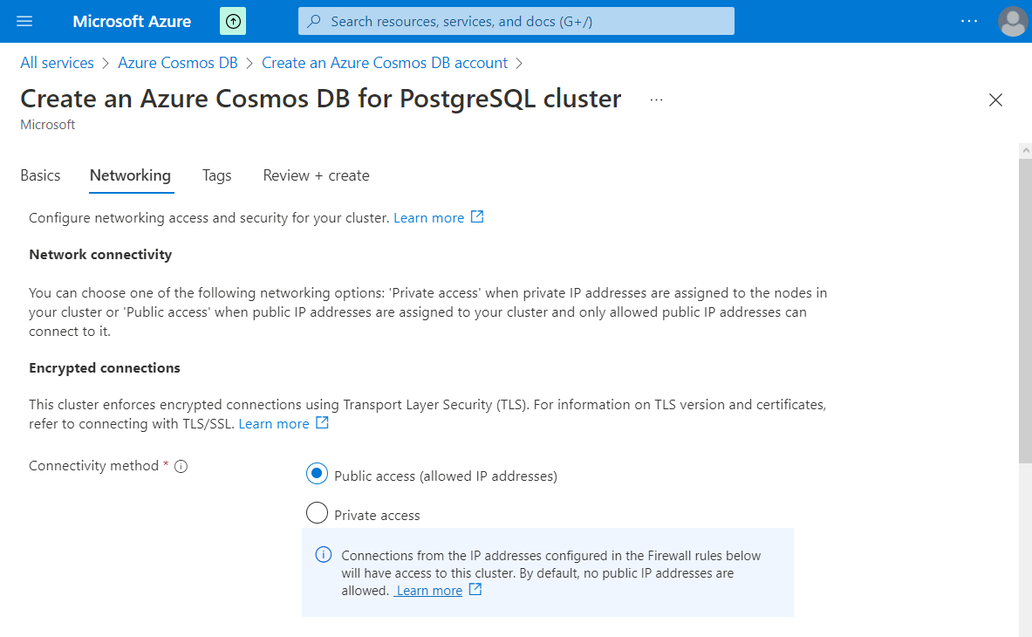Open the user account avatar
The height and width of the screenshot is (637, 1032).
click(x=1012, y=21)
